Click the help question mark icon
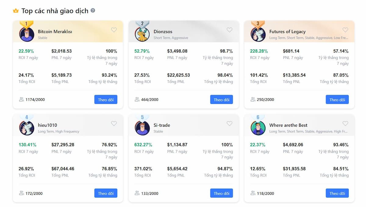Image resolution: width=366 pixels, height=207 pixels. [93, 10]
